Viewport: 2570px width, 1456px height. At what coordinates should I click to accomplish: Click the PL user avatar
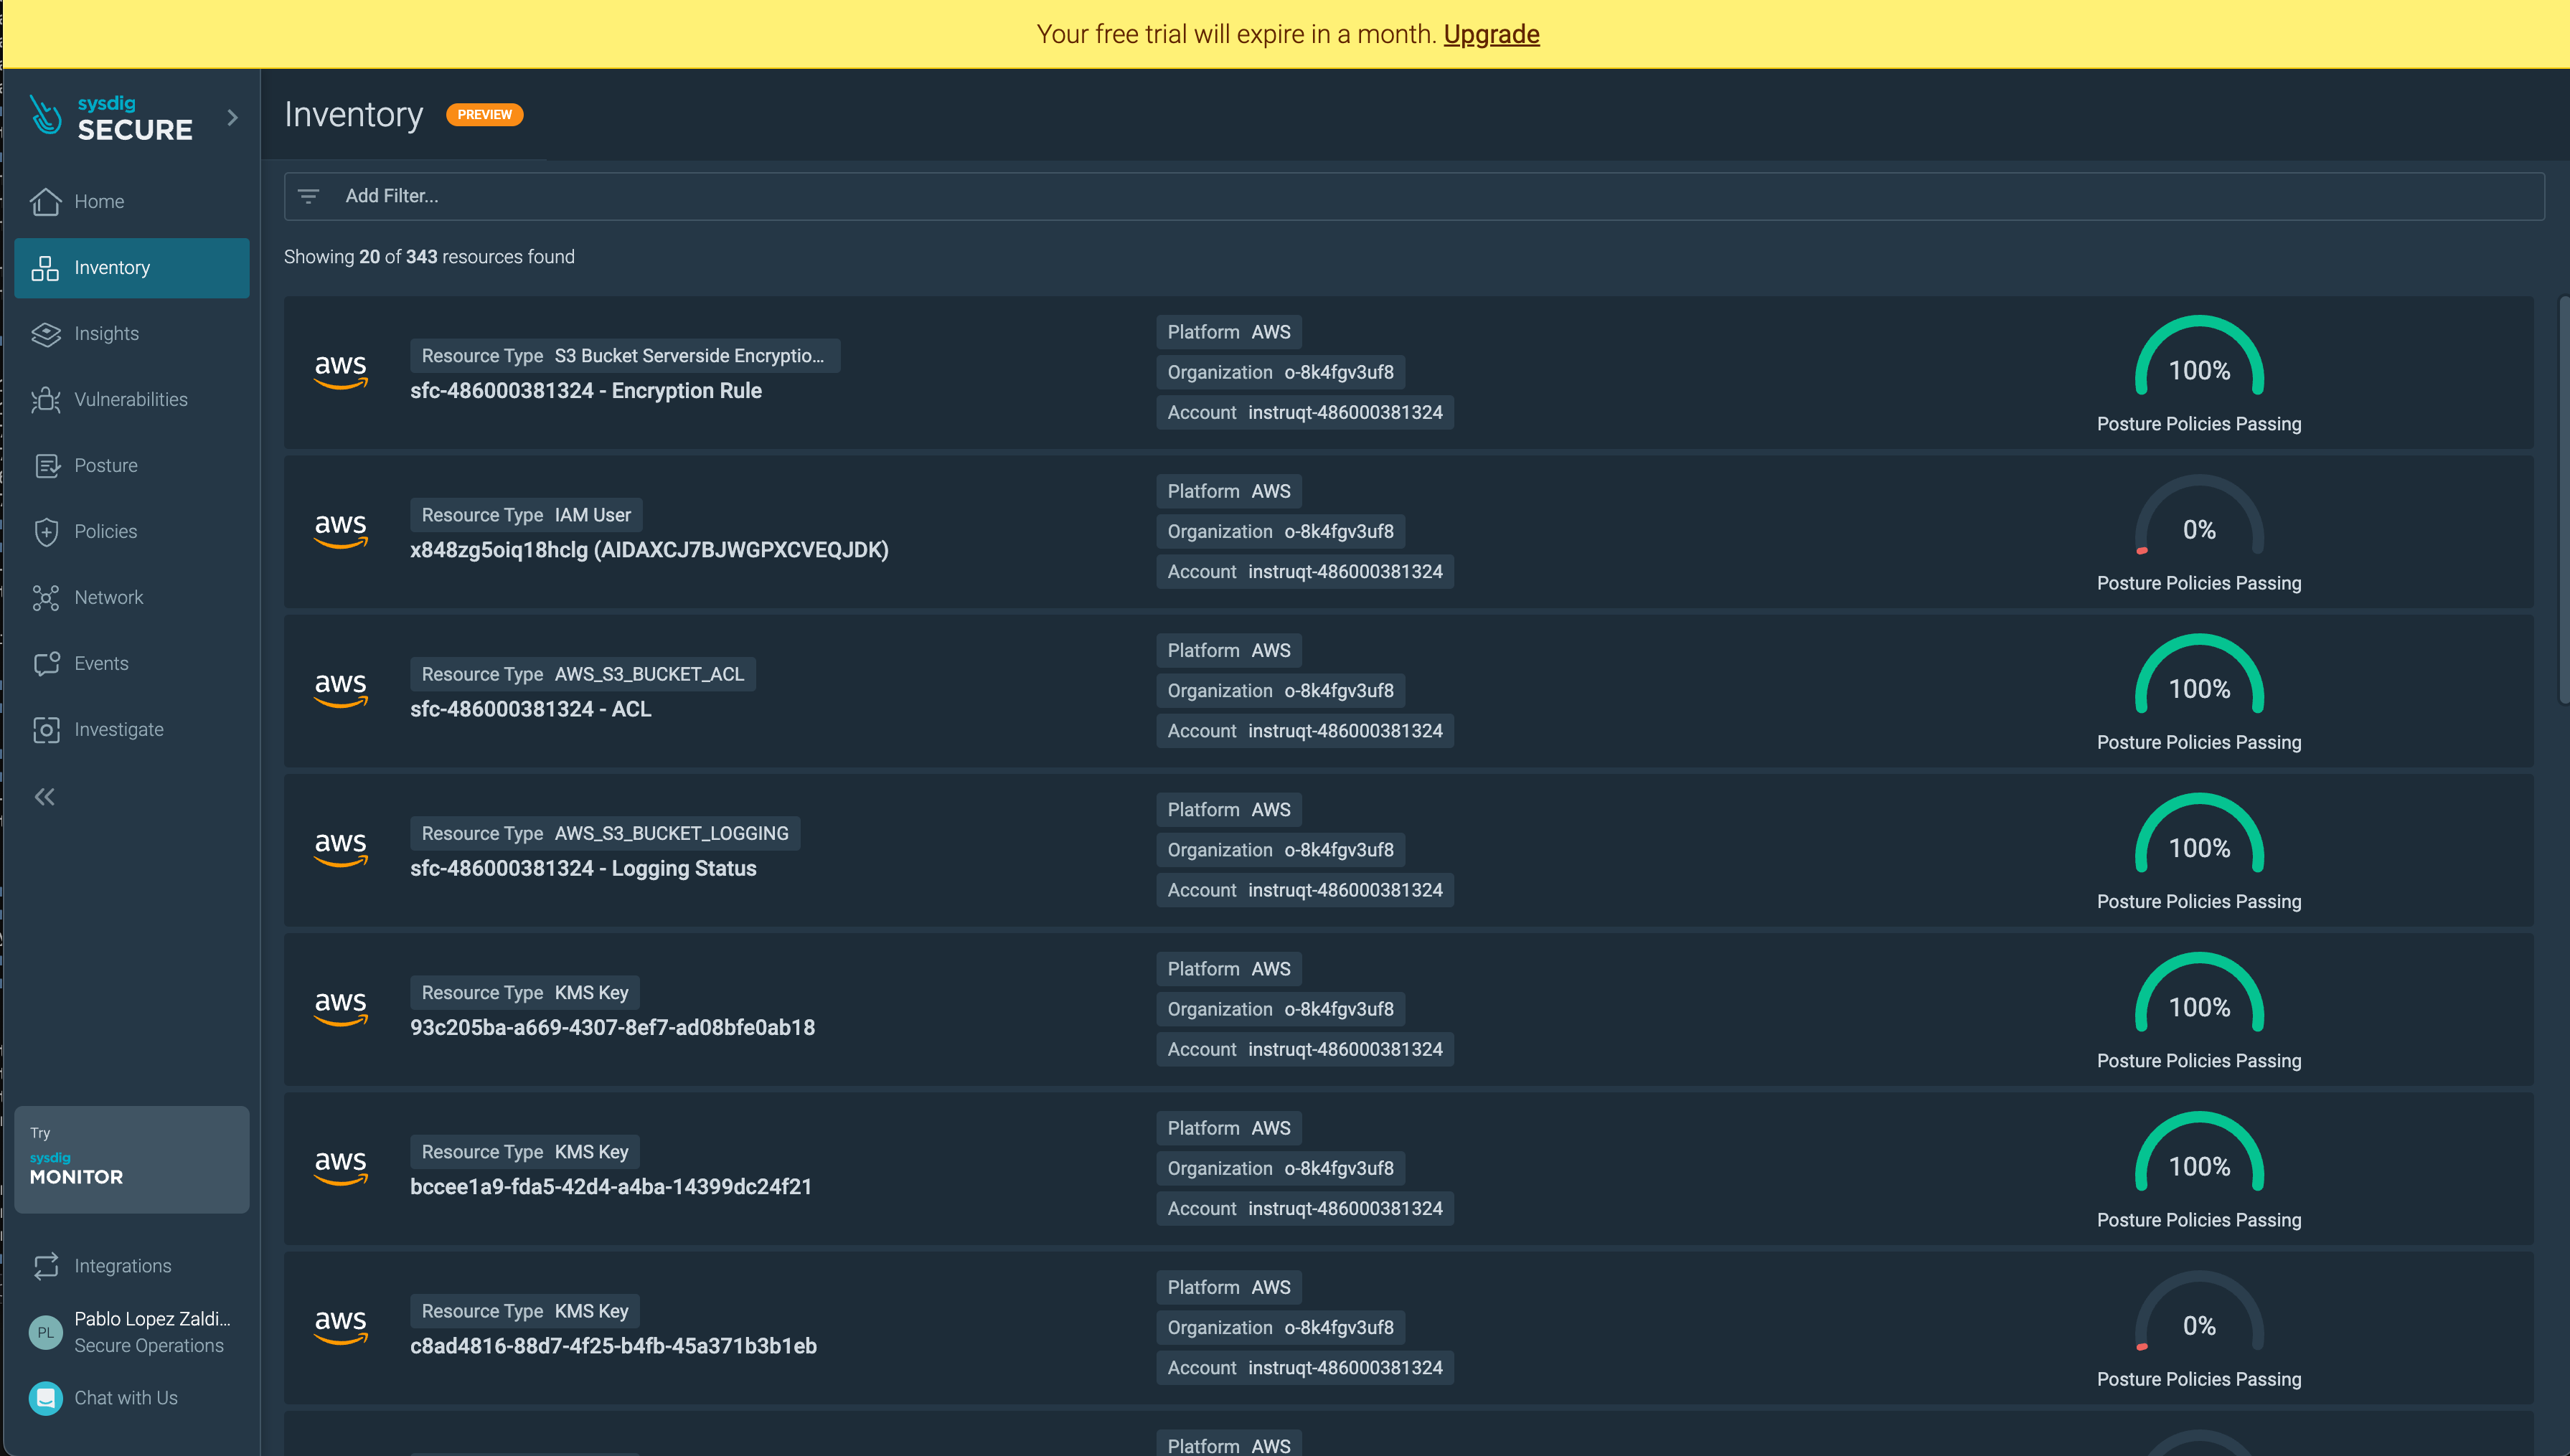(x=46, y=1332)
